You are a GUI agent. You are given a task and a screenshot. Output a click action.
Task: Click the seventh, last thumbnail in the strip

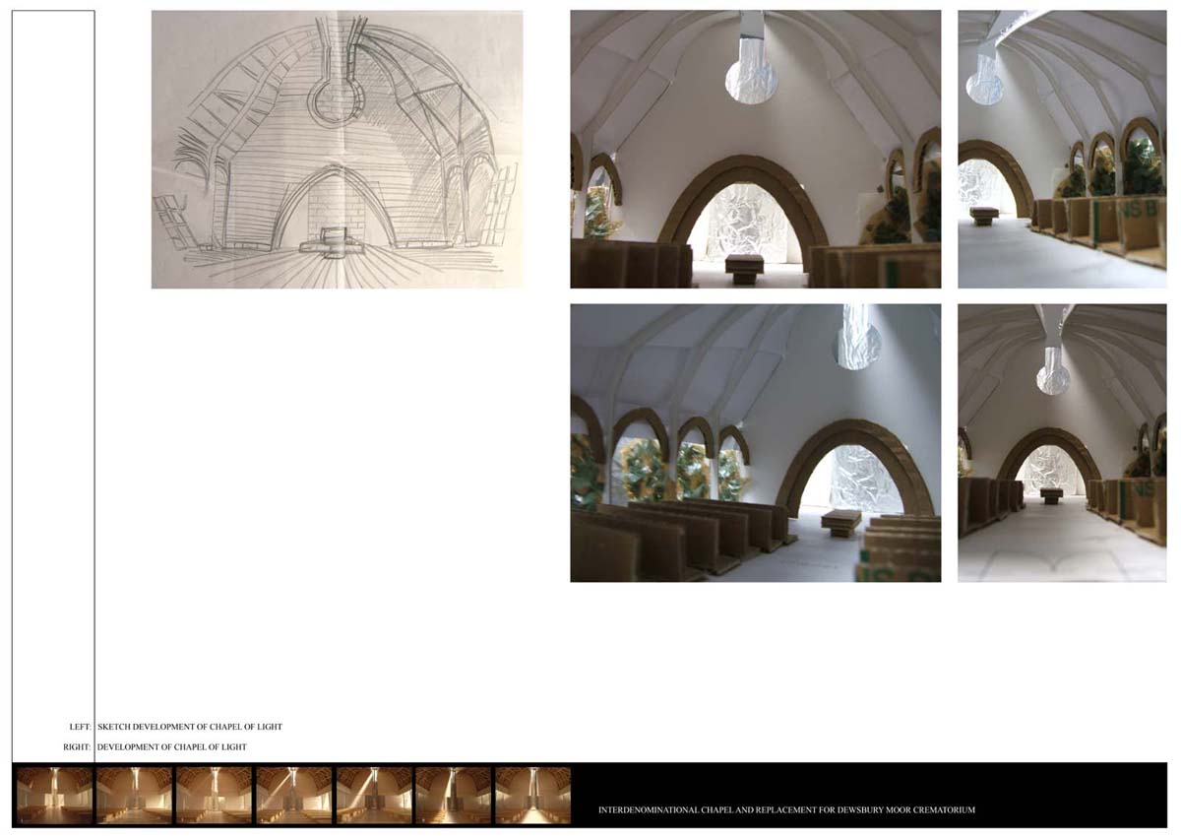pyautogui.click(x=532, y=795)
